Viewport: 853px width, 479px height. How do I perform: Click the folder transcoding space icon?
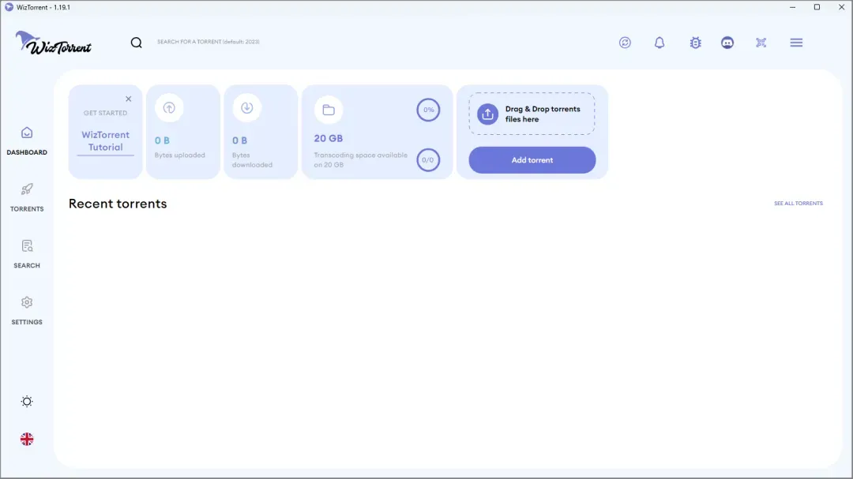[x=329, y=110]
